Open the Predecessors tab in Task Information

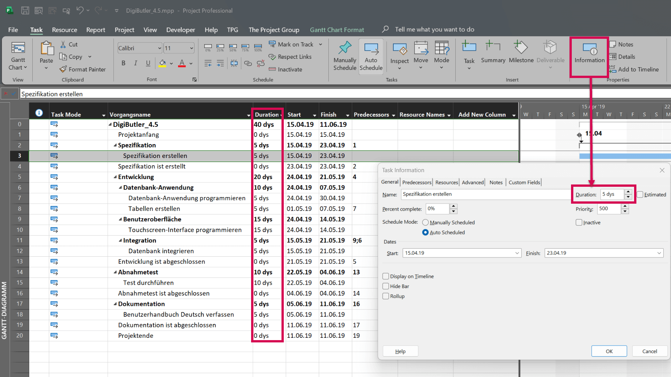416,182
